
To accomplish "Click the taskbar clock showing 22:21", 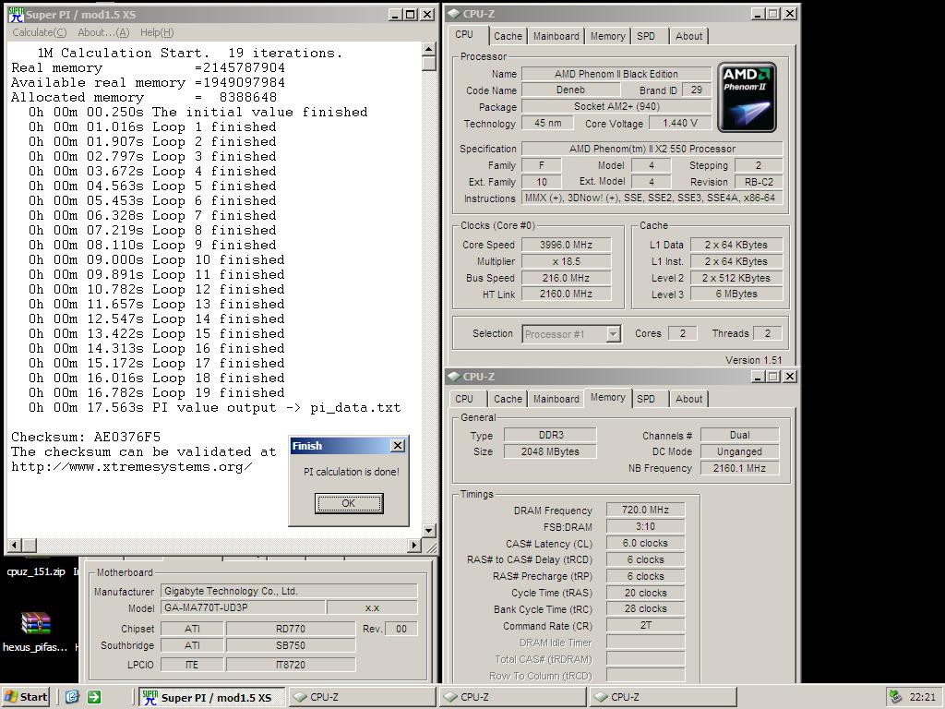I will point(922,697).
